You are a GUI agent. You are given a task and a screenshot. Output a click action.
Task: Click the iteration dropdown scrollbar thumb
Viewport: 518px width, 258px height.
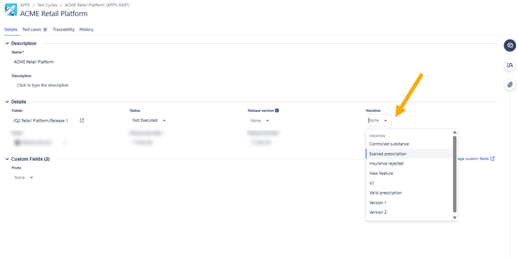click(454, 174)
